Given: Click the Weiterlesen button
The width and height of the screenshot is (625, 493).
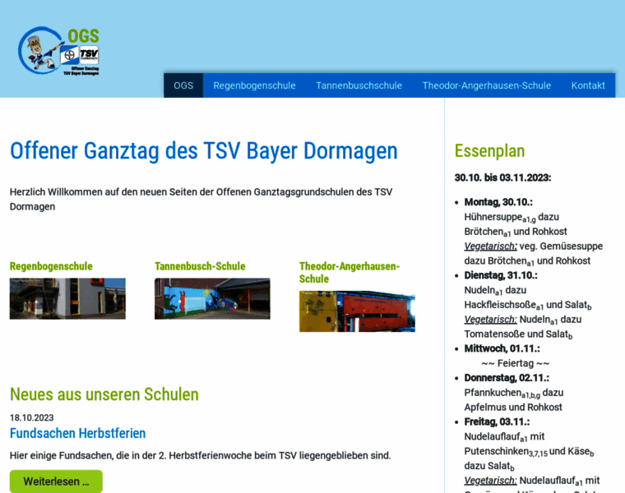Looking at the screenshot, I should tap(56, 481).
